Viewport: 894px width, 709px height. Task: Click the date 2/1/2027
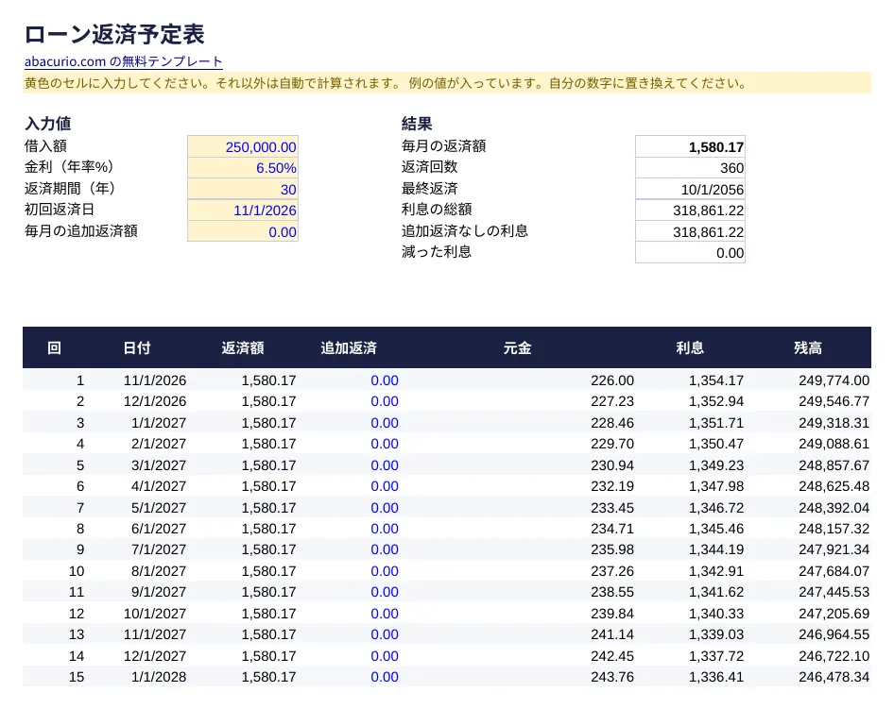coord(159,444)
